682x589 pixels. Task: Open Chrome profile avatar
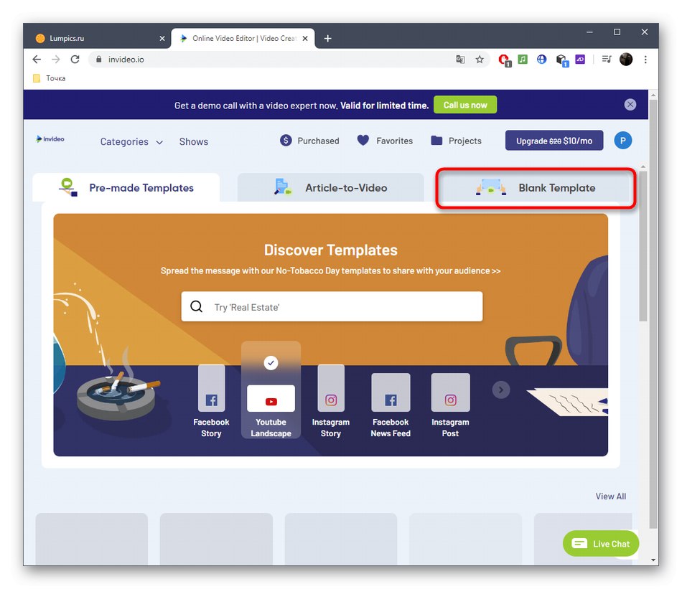tap(626, 59)
